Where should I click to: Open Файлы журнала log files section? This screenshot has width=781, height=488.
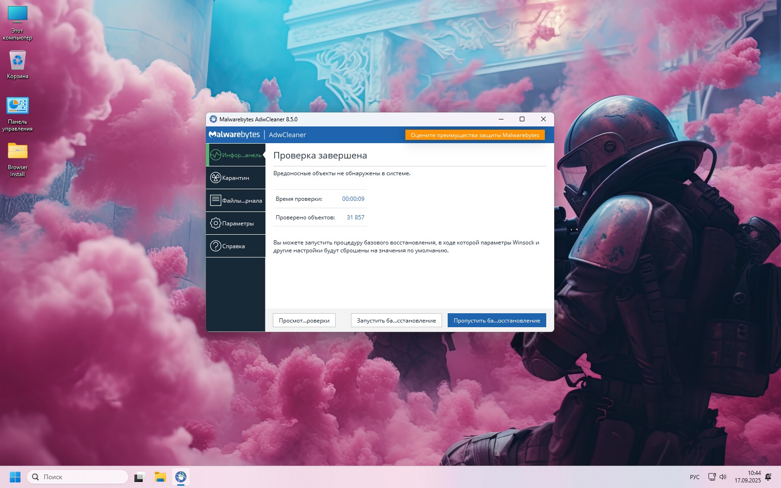pos(236,200)
